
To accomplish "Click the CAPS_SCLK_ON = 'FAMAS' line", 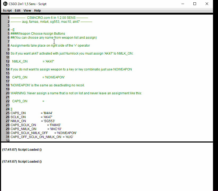I will click(35, 125).
